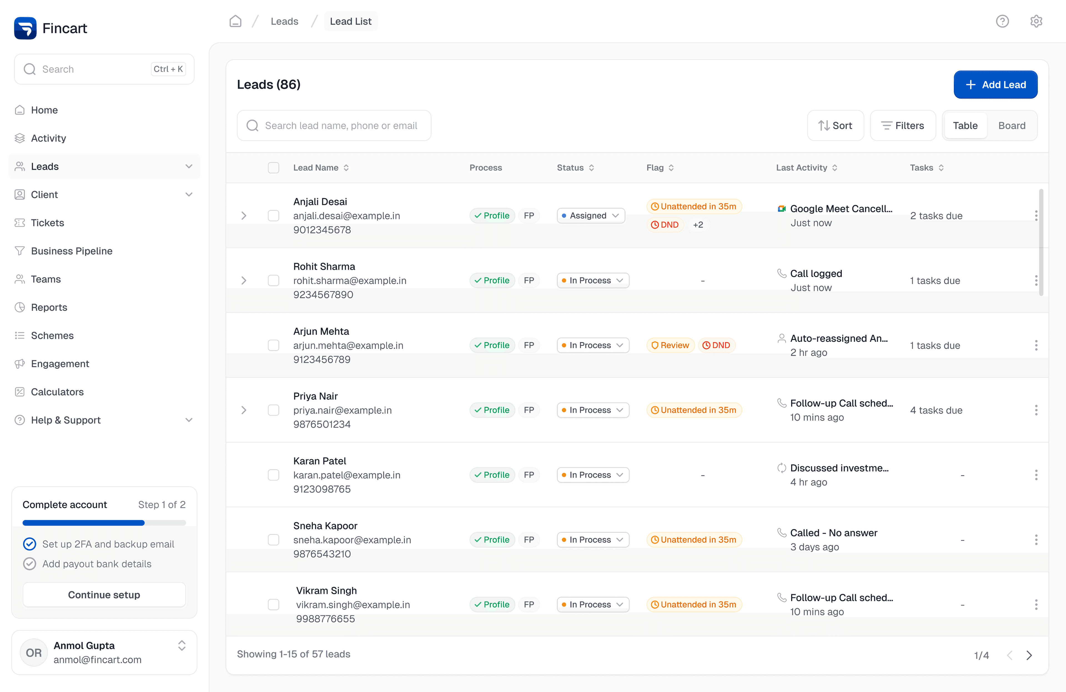Click the leads table vertical scrollbar

pyautogui.click(x=1041, y=242)
